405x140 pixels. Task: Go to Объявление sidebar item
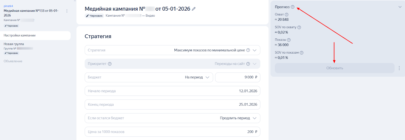pos(13,61)
